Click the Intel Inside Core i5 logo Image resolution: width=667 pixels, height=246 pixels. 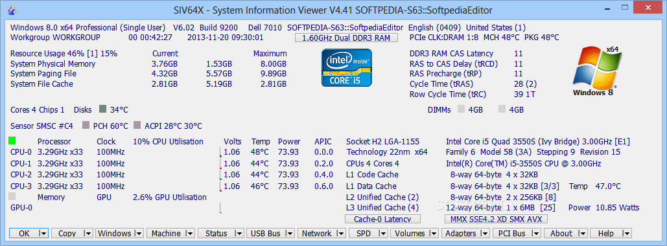tap(346, 68)
